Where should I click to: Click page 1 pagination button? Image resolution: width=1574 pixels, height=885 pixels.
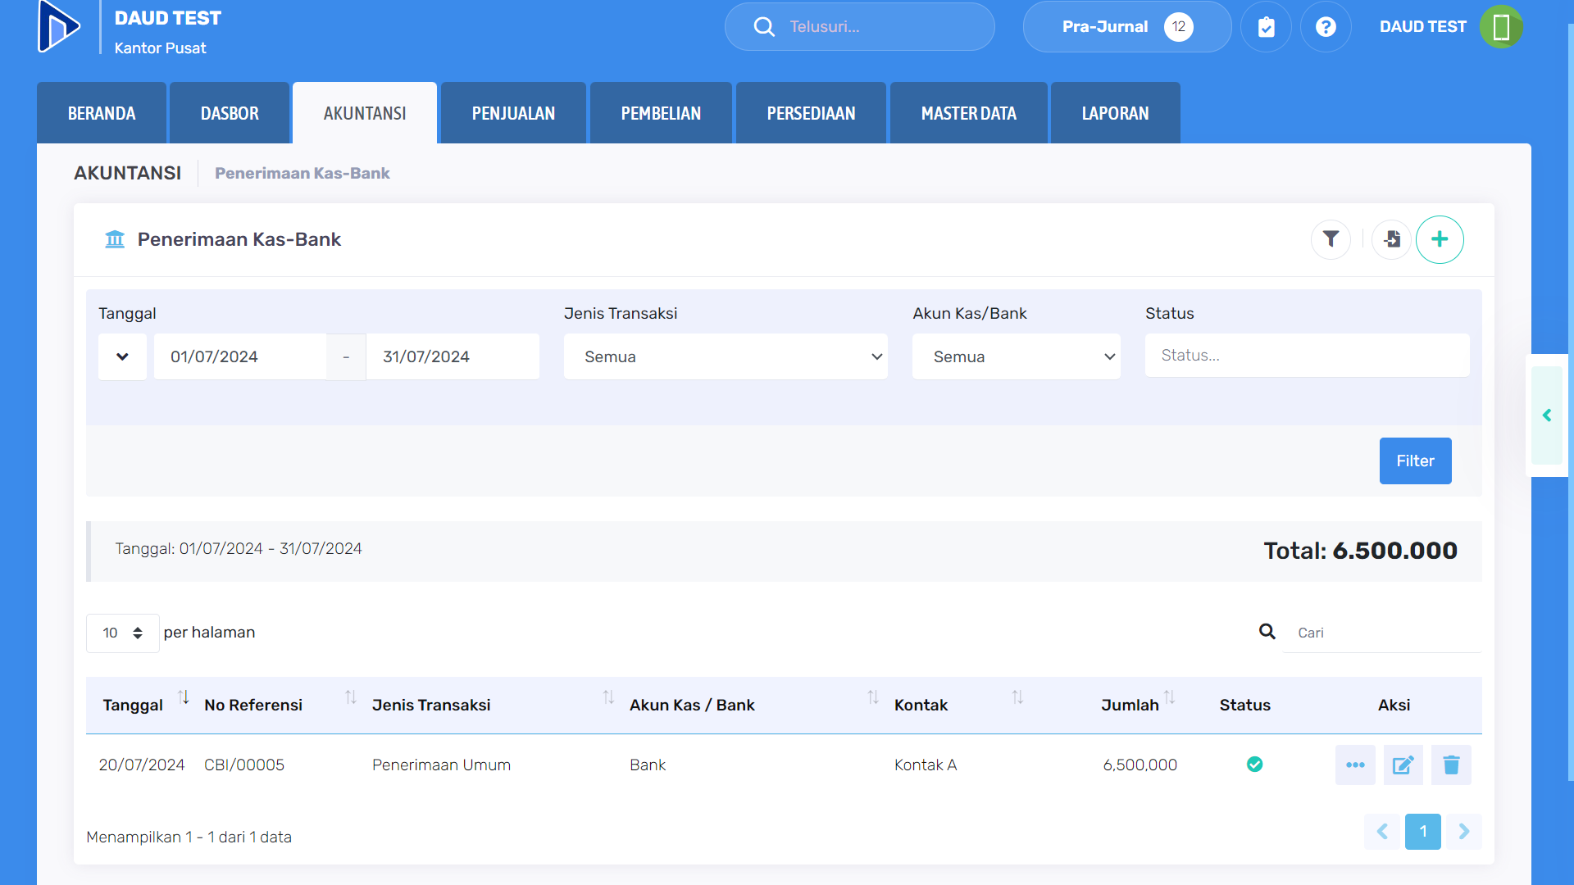click(1423, 832)
